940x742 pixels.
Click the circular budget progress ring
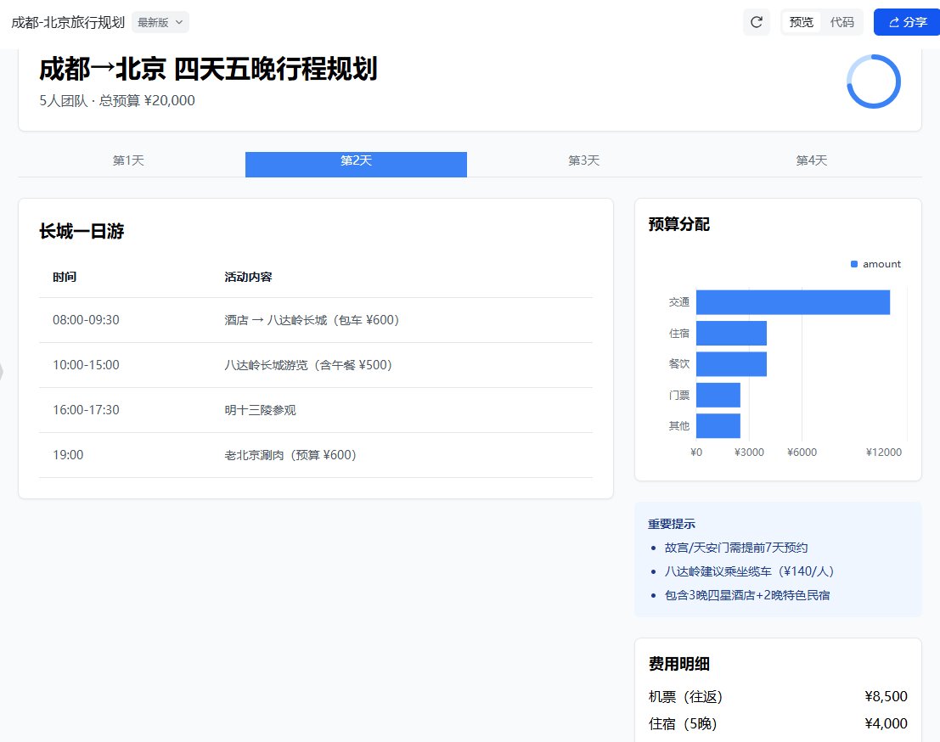873,82
